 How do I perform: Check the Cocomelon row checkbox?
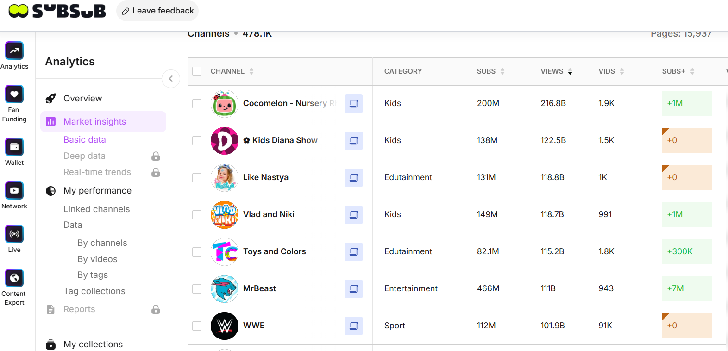point(197,104)
